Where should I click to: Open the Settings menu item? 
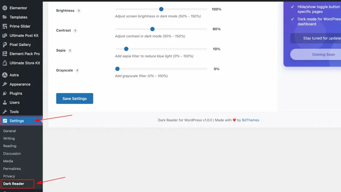point(17,121)
